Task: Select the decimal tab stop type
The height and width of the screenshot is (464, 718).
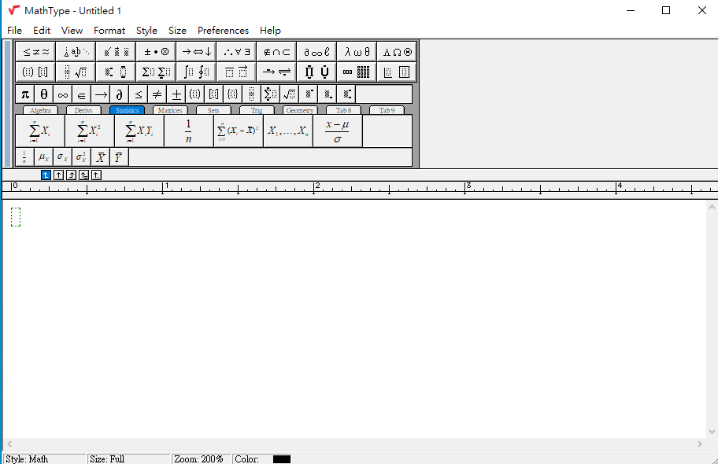Action: (x=96, y=175)
